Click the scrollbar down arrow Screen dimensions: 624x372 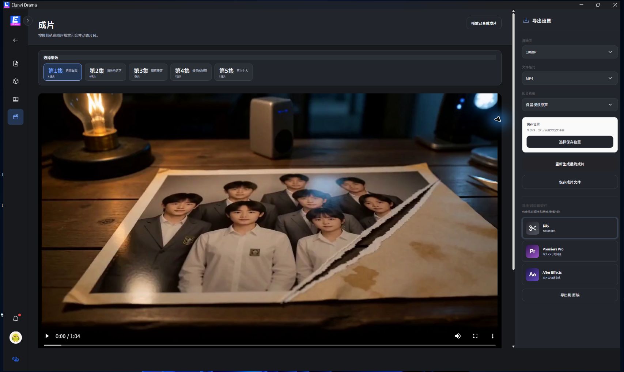513,346
